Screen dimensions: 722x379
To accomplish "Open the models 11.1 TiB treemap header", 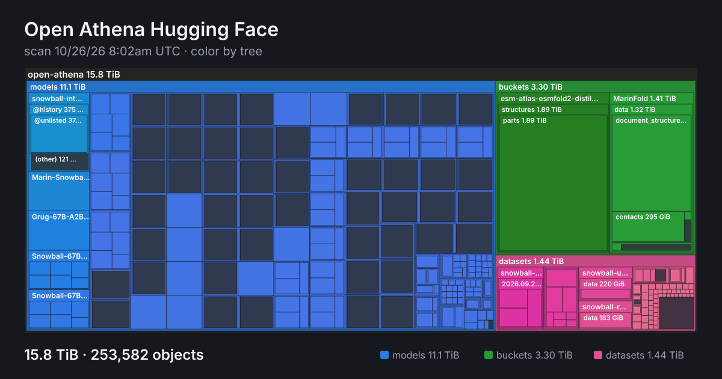I will click(261, 87).
